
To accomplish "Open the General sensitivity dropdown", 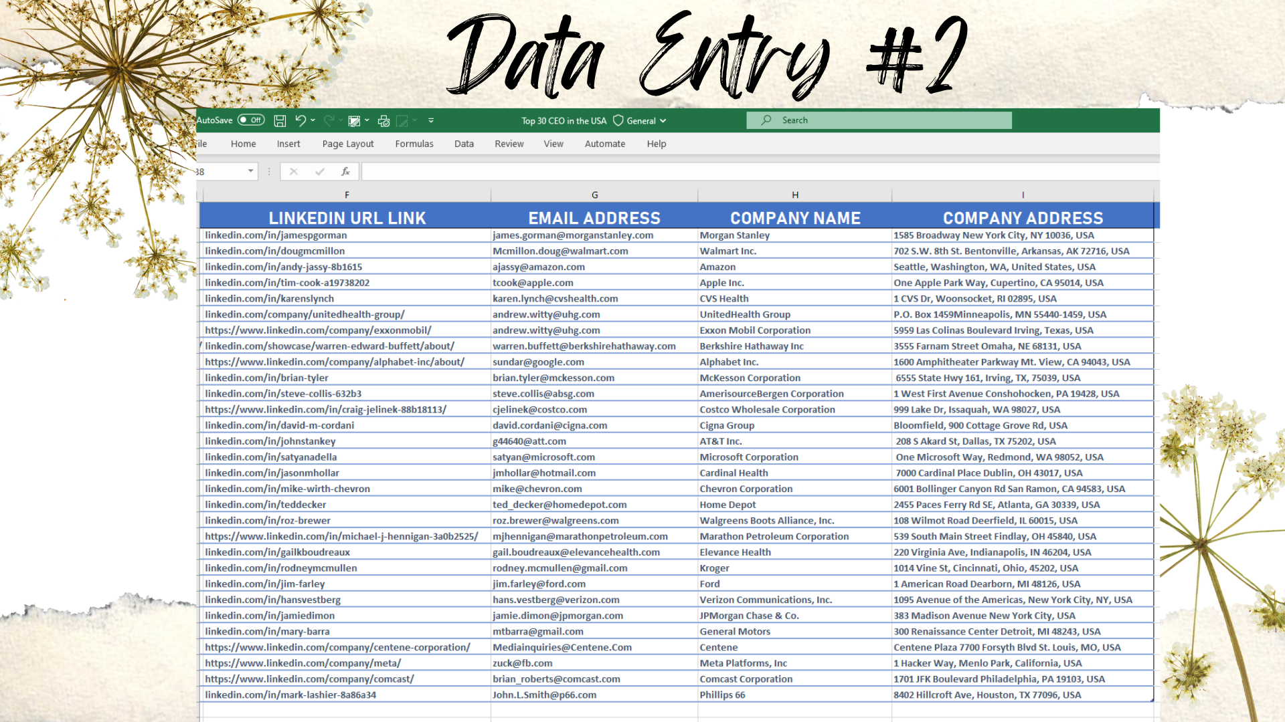I will point(663,121).
